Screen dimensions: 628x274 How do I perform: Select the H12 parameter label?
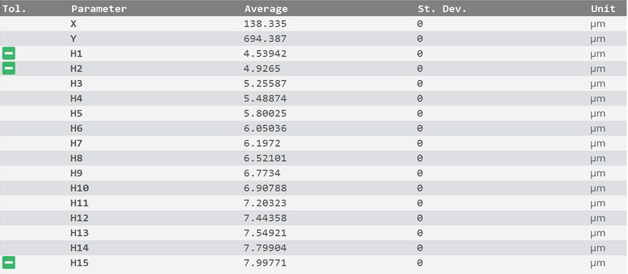pos(80,218)
